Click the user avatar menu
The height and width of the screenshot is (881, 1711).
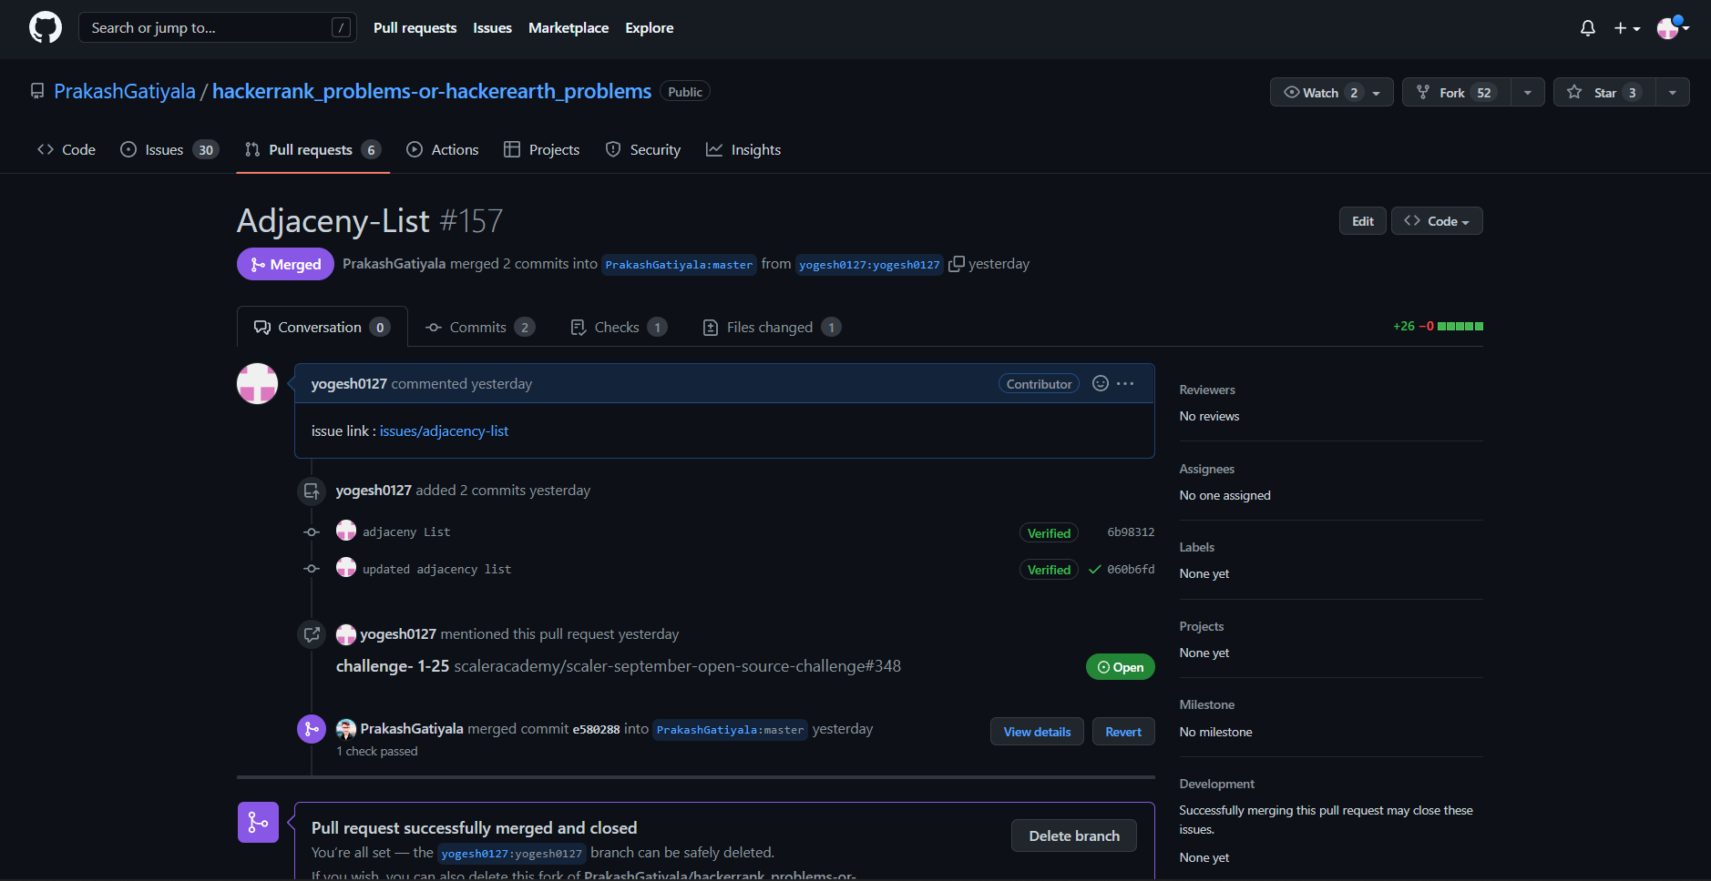click(1668, 28)
